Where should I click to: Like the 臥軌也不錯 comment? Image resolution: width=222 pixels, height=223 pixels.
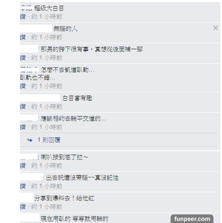(23, 86)
